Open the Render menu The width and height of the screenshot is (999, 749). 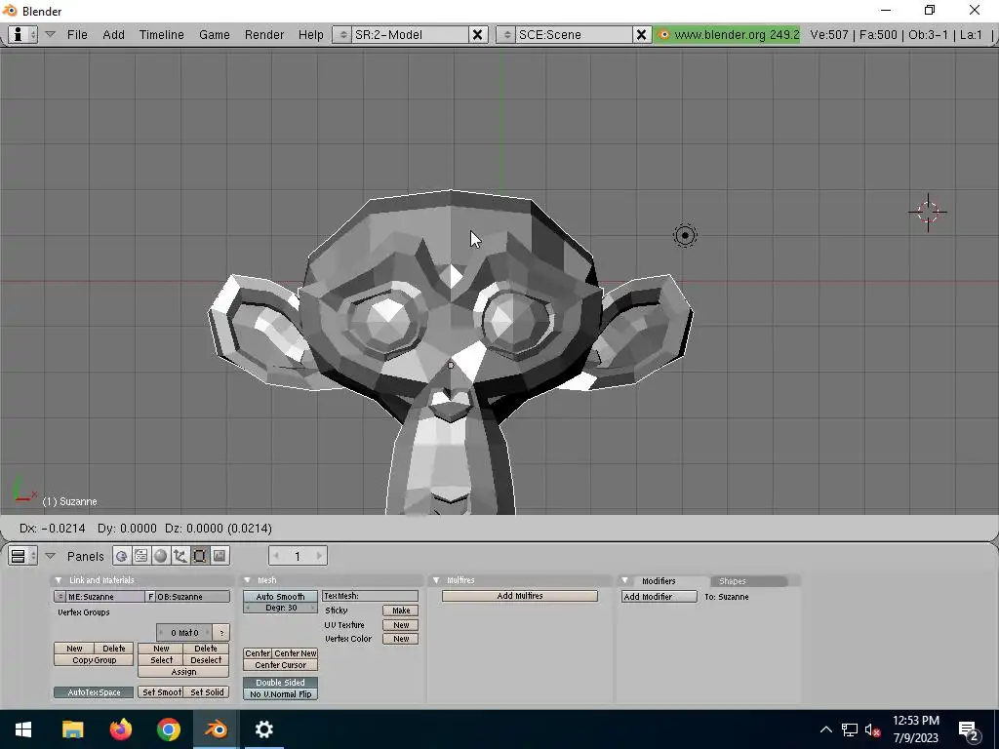263,34
